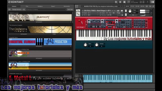The width and height of the screenshot is (162, 91).
Task: Select next instrument arrow in DX FULL TINES header
Action: click(115, 11)
